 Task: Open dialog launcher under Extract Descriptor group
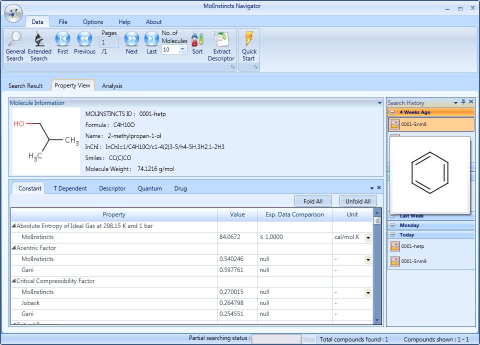coord(233,67)
